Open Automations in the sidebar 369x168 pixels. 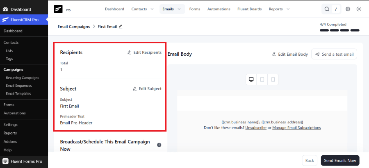[14, 113]
